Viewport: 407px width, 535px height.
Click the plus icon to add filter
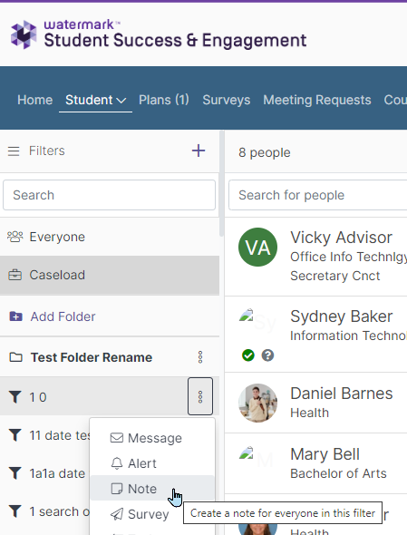199,151
